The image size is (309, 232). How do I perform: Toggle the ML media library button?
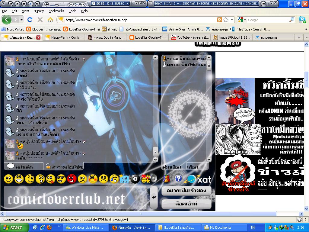pyautogui.click(x=83, y=4)
